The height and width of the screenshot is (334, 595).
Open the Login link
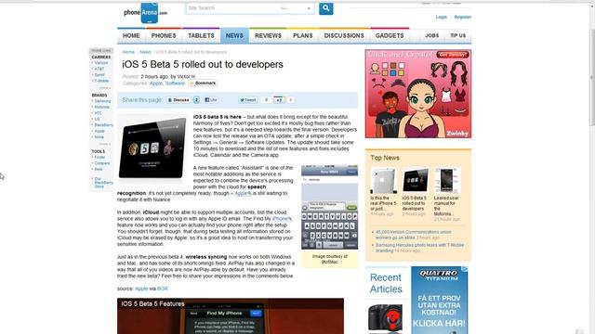pos(442,17)
